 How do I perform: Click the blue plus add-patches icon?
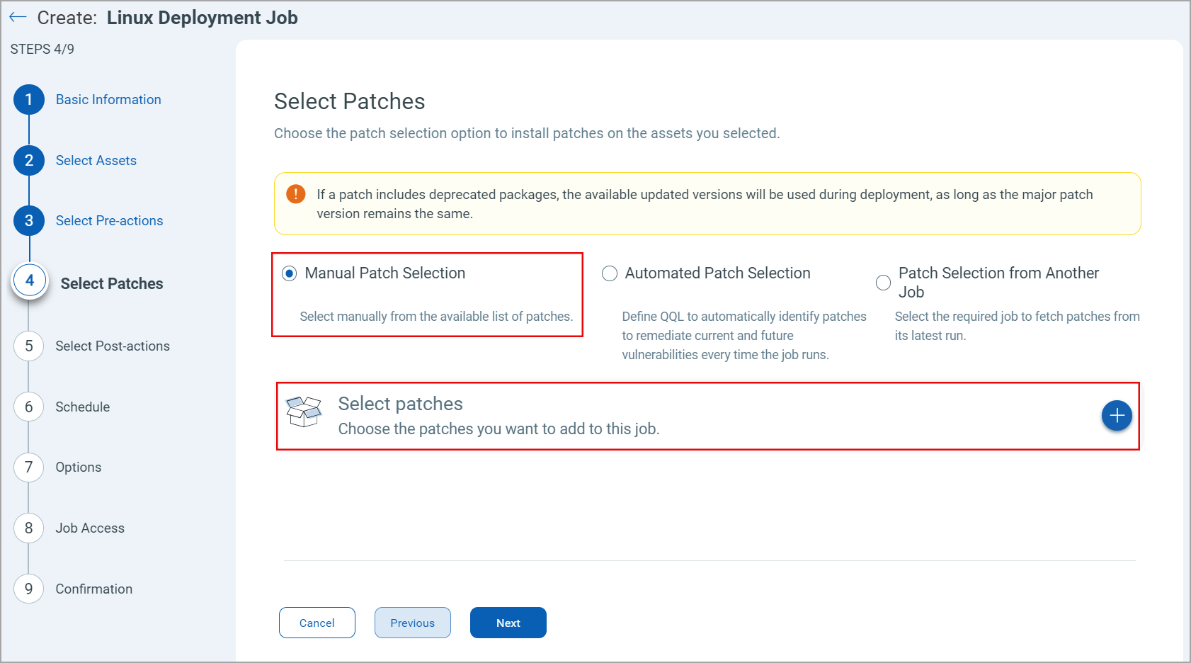pos(1117,416)
